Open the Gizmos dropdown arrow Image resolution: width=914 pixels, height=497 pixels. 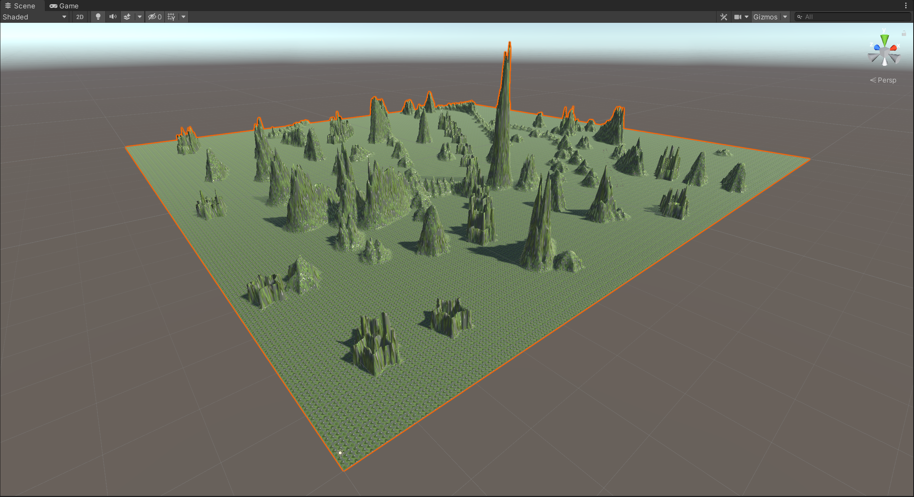[x=785, y=16]
